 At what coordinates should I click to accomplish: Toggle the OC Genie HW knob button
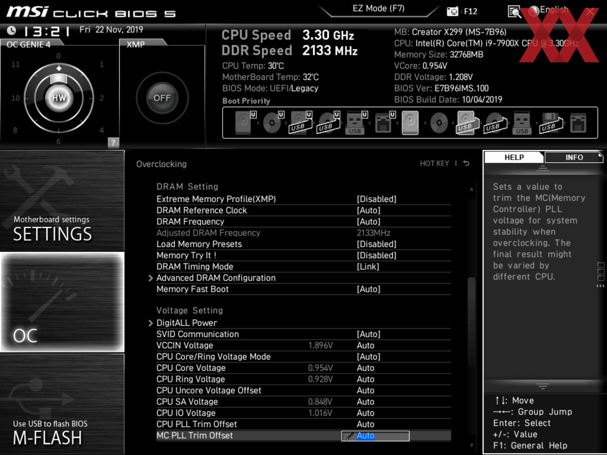59,98
